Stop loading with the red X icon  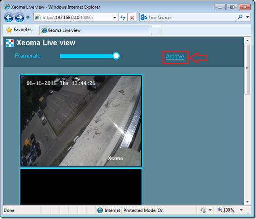[132, 17]
